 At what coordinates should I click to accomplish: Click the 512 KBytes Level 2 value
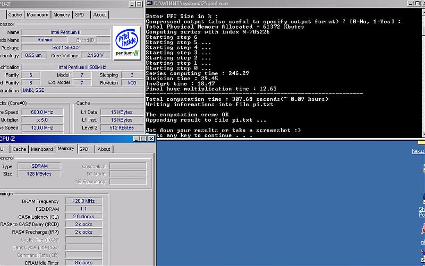[x=122, y=127]
